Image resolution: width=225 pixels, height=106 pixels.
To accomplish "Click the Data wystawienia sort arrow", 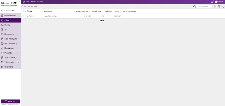I will [x=90, y=11].
